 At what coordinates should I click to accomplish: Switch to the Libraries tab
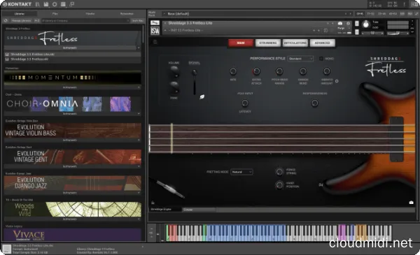[20, 14]
